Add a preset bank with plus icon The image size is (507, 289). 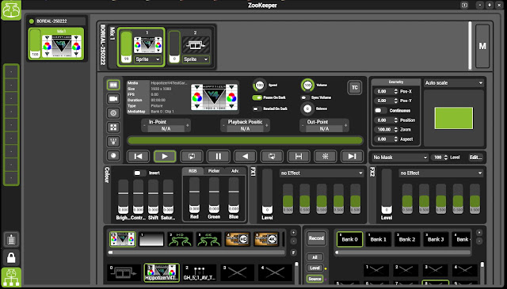(479, 233)
